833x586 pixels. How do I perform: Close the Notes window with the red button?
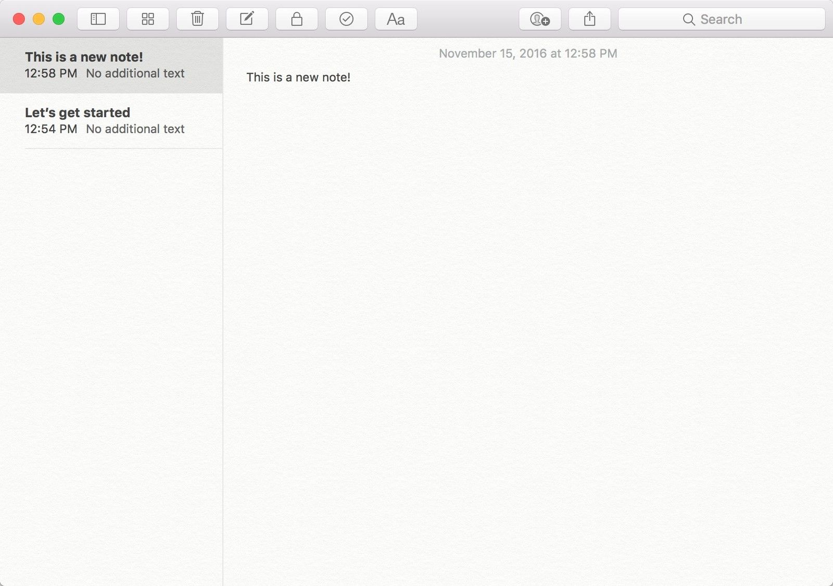point(19,19)
